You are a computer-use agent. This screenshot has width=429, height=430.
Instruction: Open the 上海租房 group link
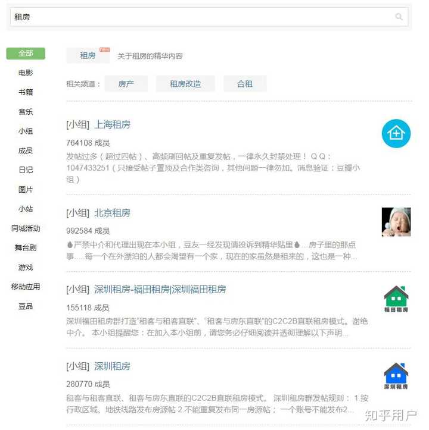(x=112, y=125)
